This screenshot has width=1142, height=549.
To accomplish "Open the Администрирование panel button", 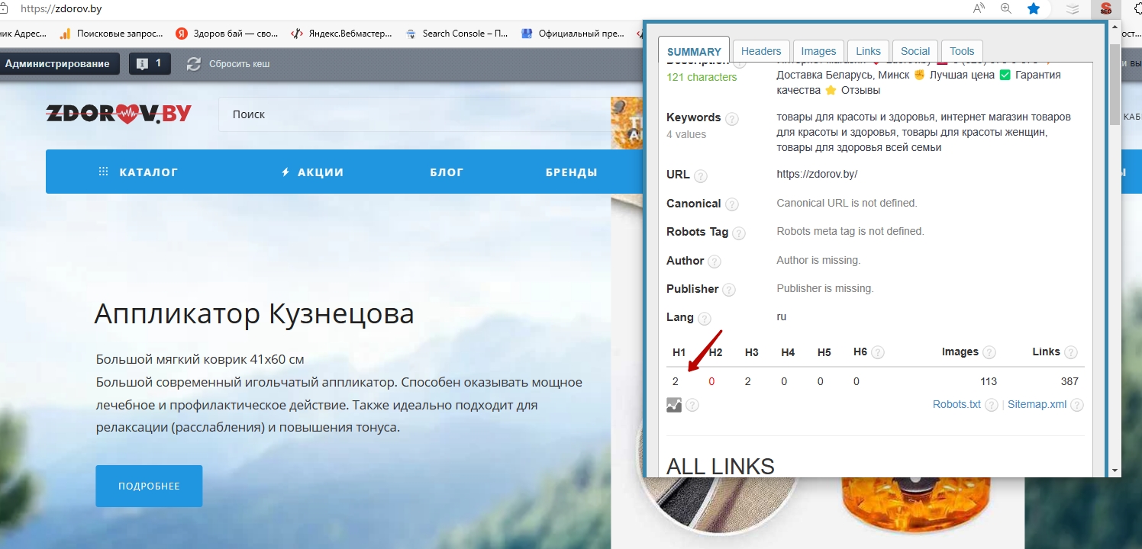I will [57, 64].
